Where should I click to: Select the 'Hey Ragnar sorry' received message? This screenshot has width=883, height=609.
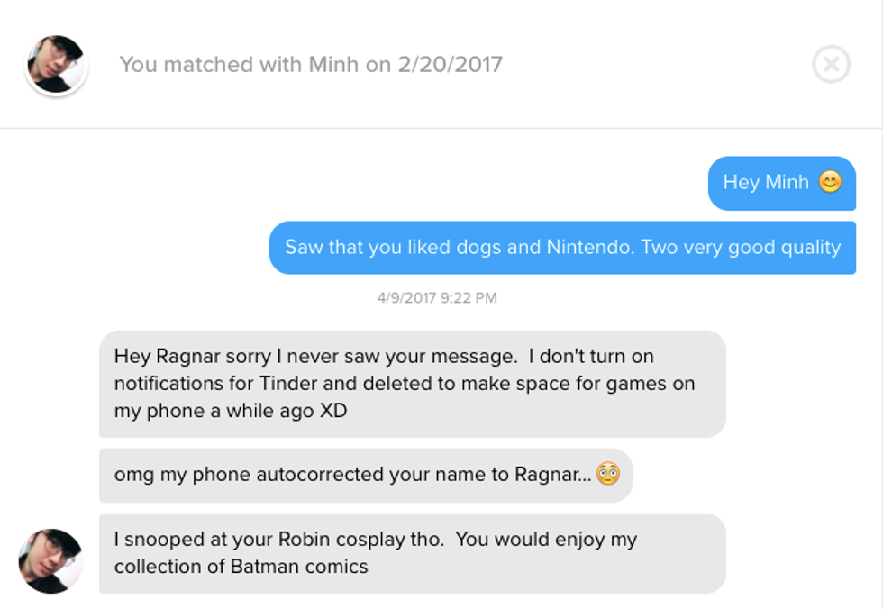[x=412, y=384]
